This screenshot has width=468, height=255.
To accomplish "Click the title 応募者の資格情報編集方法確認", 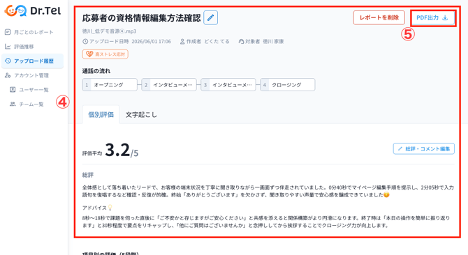I will pos(142,18).
